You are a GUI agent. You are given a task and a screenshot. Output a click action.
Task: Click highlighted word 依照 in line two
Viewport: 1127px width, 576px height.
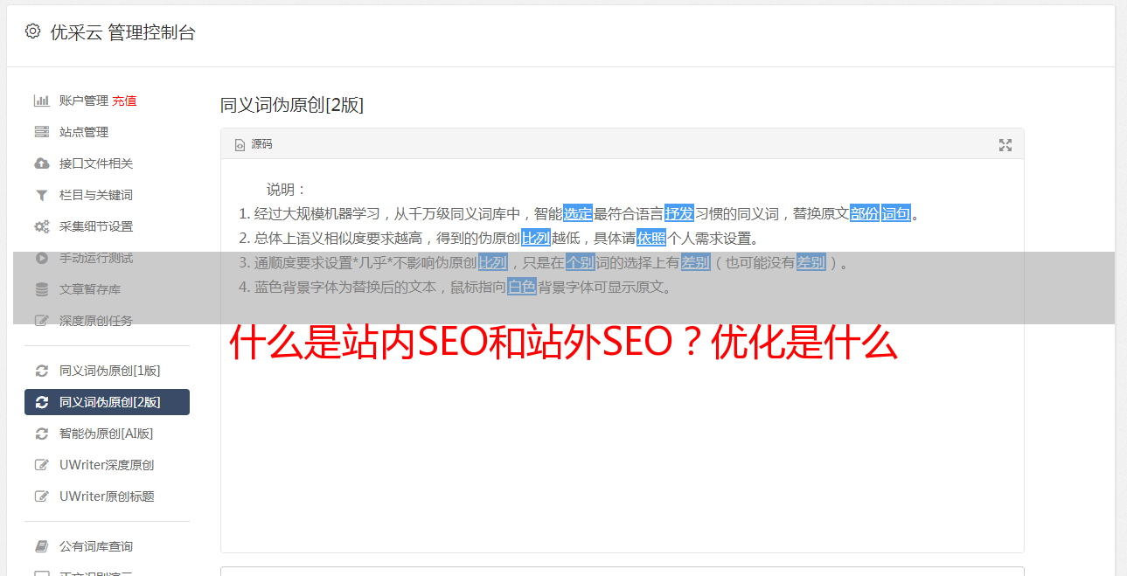(x=651, y=238)
